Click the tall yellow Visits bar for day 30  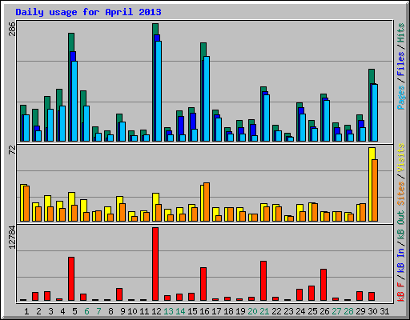pyautogui.click(x=371, y=184)
